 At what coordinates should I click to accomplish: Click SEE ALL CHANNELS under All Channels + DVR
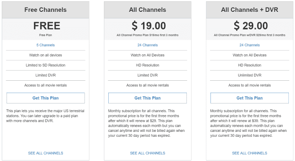click(x=250, y=153)
